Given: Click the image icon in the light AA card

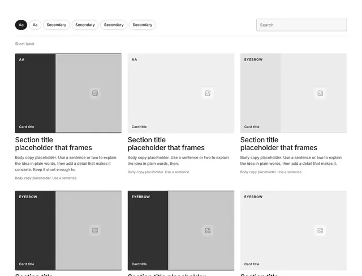Looking at the screenshot, I should (x=208, y=93).
